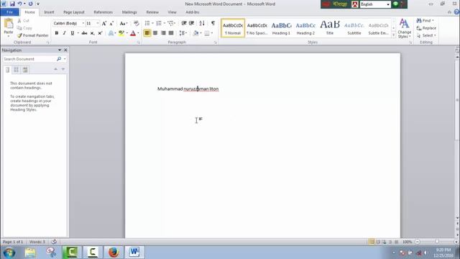Click the Redo icon
This screenshot has width=460, height=259.
(x=30, y=4)
